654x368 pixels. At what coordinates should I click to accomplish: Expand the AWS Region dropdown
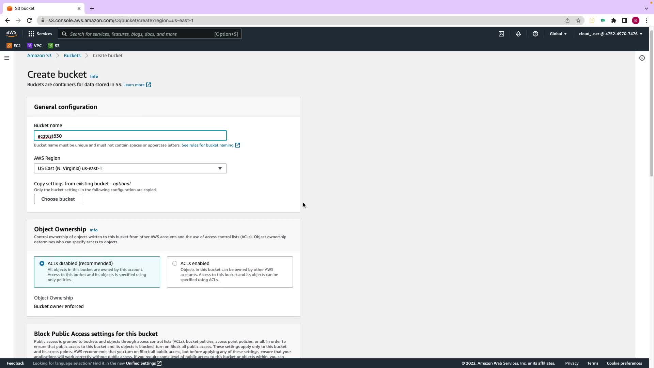pos(130,168)
